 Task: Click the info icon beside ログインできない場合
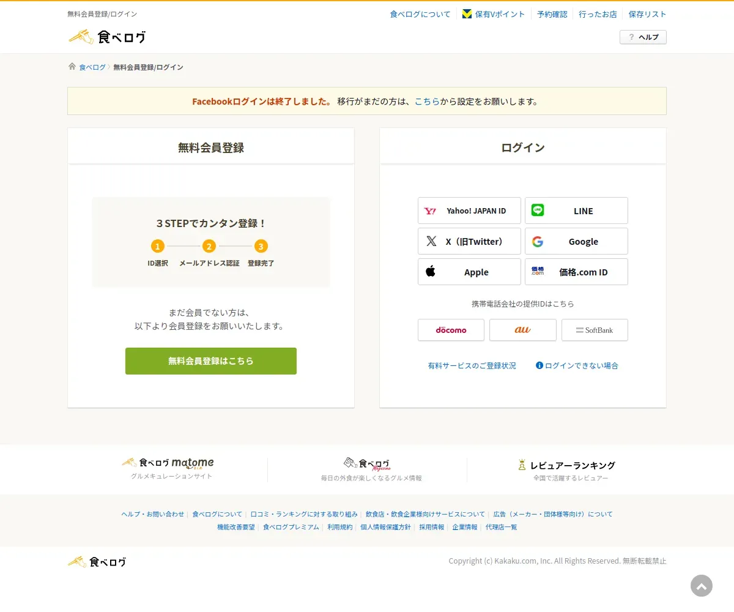[x=539, y=365]
